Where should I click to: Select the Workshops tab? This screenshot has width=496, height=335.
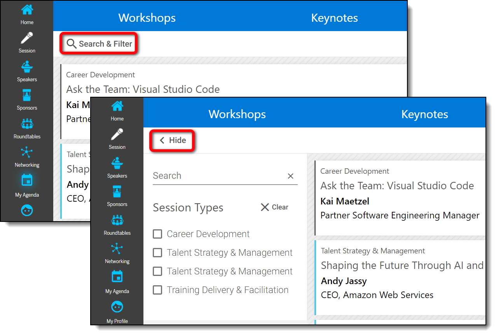[x=237, y=114]
